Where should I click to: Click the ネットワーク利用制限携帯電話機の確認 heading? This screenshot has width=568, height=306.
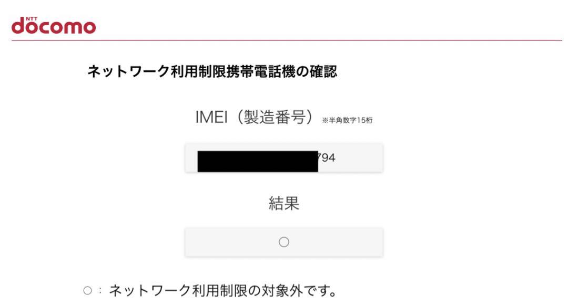click(212, 71)
